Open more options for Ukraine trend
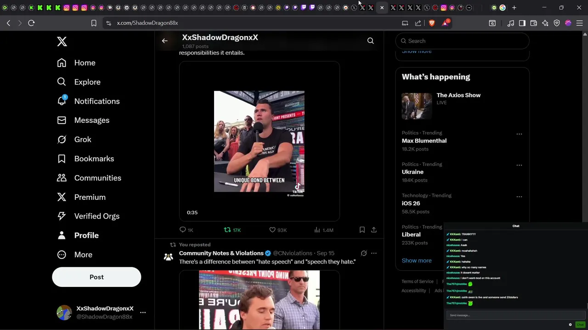Viewport: 588px width, 330px height. point(519,165)
